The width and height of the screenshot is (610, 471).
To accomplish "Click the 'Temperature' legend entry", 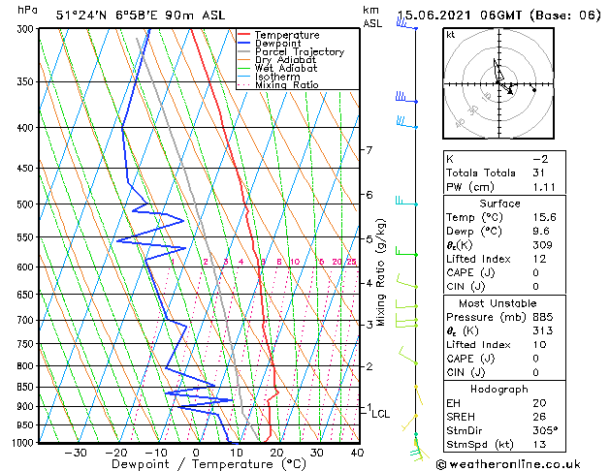I will [x=287, y=35].
